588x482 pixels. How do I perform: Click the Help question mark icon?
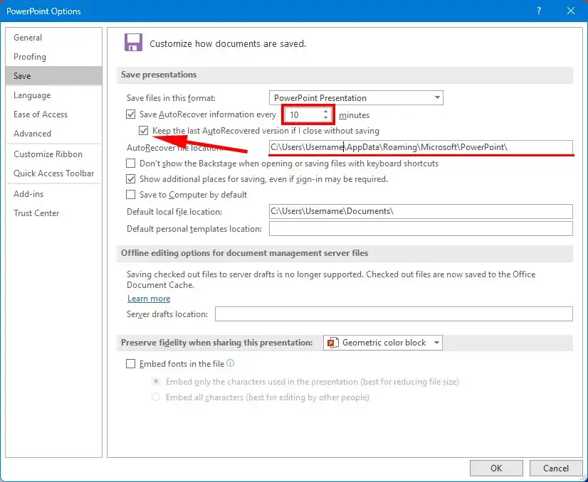coord(538,11)
